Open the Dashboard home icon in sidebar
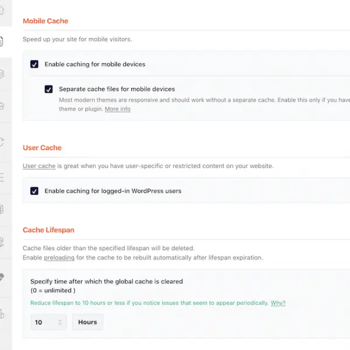 coord(3,10)
